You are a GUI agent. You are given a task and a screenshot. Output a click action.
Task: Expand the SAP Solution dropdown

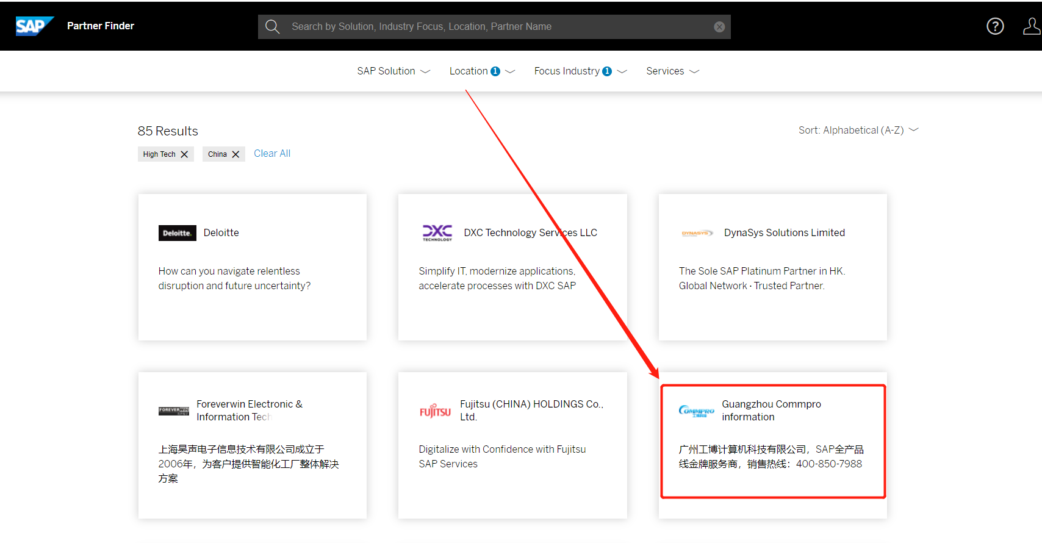pos(393,71)
